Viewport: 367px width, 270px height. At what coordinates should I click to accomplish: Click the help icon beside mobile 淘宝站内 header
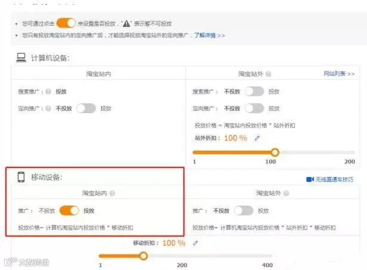point(112,193)
